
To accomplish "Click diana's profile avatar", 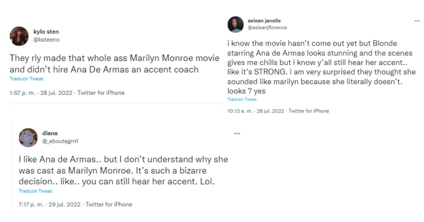I will 28,137.
